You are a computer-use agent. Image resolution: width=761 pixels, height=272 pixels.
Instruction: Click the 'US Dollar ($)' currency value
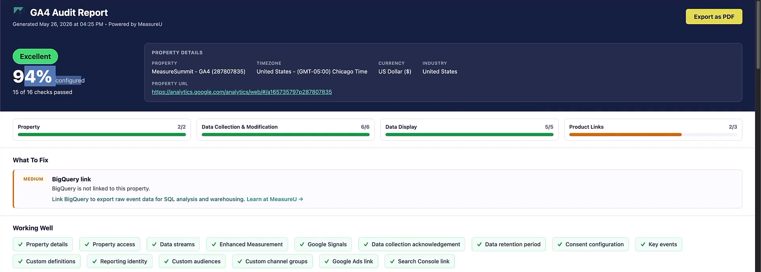click(x=395, y=72)
